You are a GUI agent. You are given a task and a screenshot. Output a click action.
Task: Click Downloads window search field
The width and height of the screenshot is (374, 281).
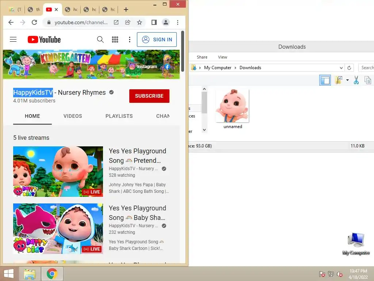pos(366,68)
